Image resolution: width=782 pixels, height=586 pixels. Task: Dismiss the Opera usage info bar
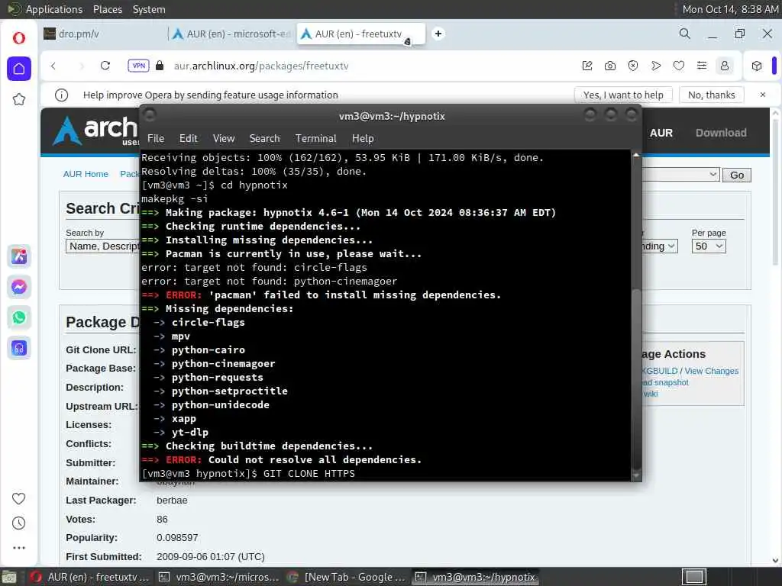763,95
